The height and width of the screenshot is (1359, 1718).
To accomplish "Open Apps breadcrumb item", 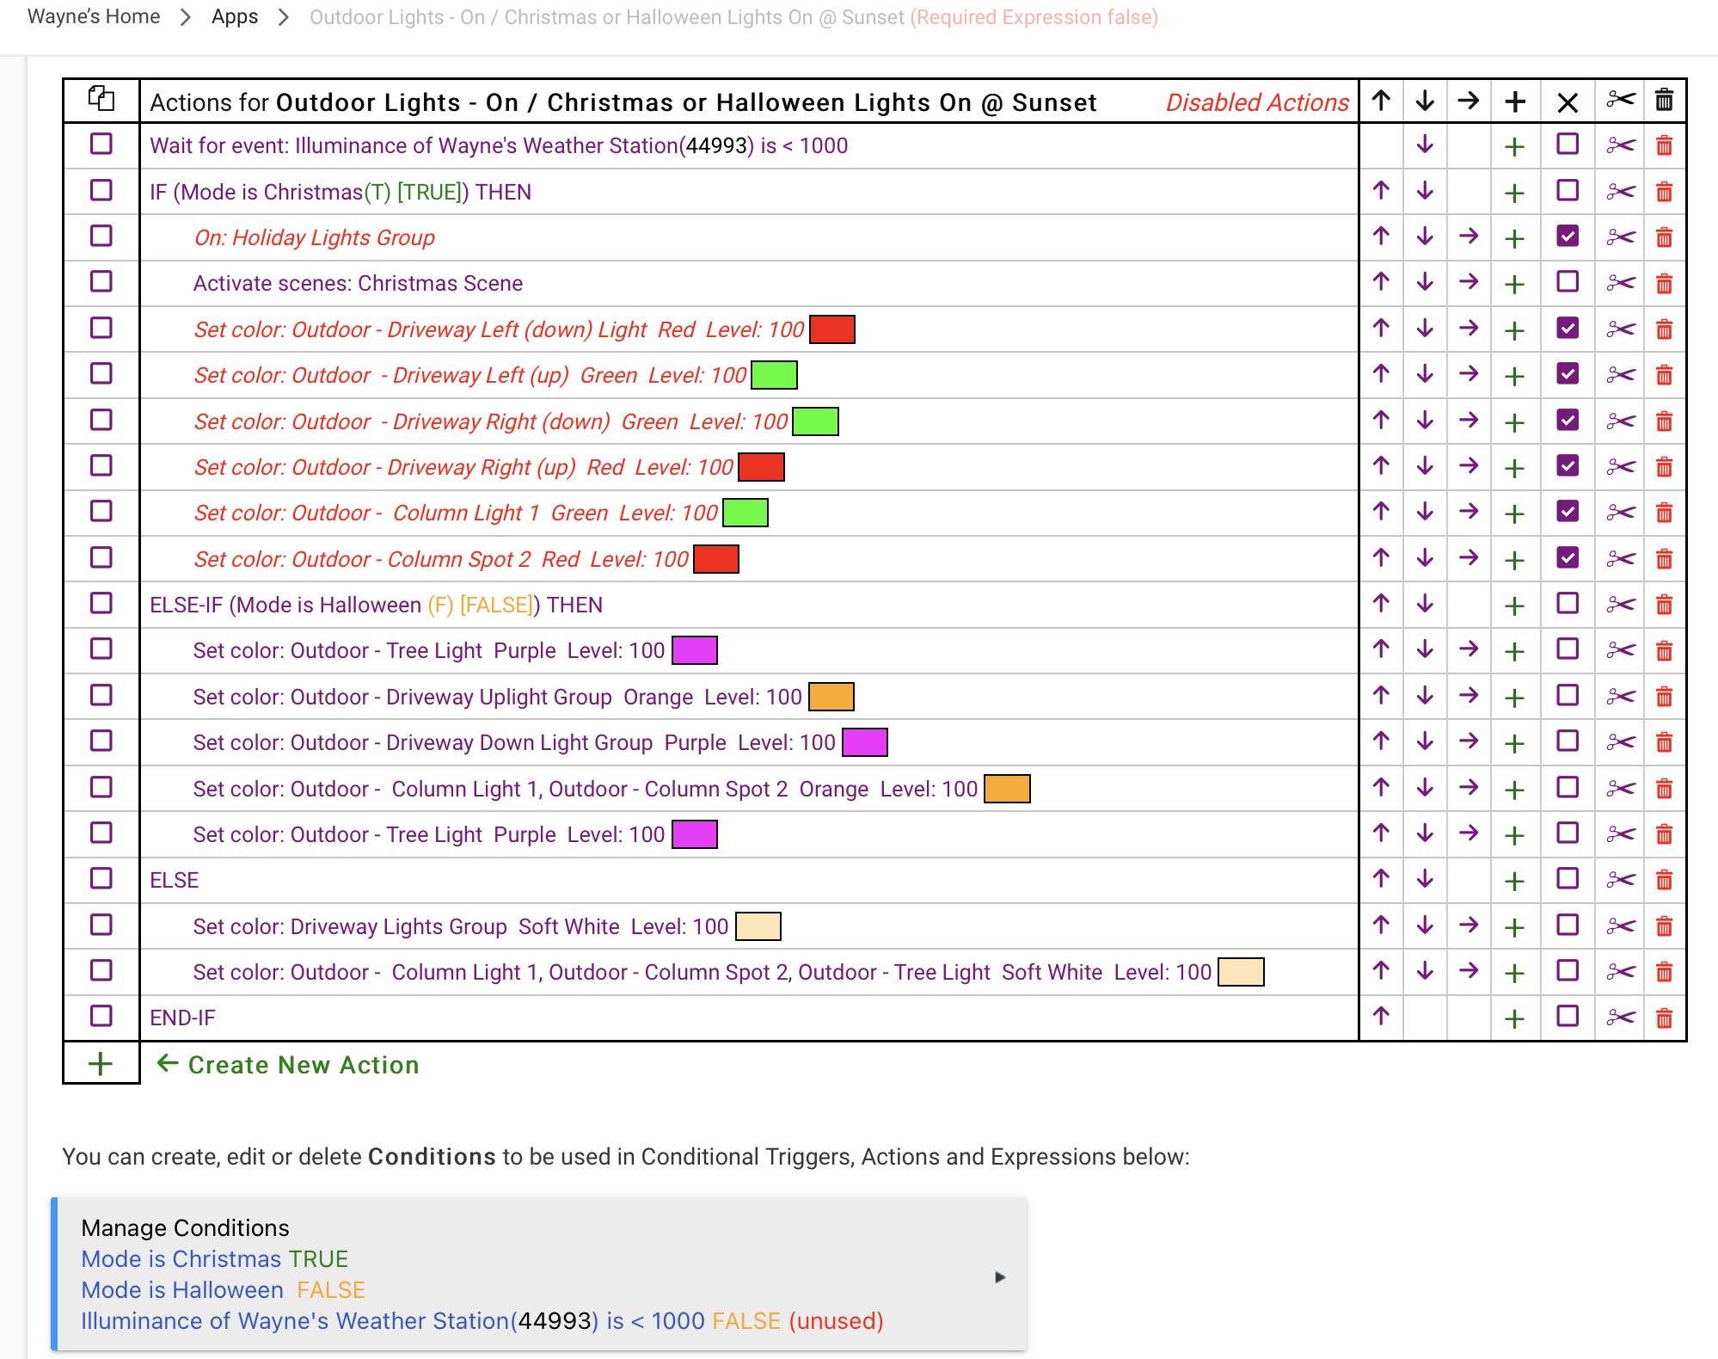I will point(235,16).
